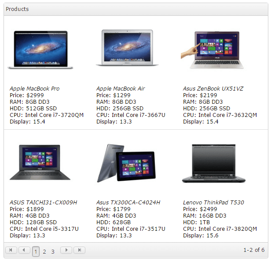Open page 3 in the pager
This screenshot has height=262, width=271.
click(53, 251)
